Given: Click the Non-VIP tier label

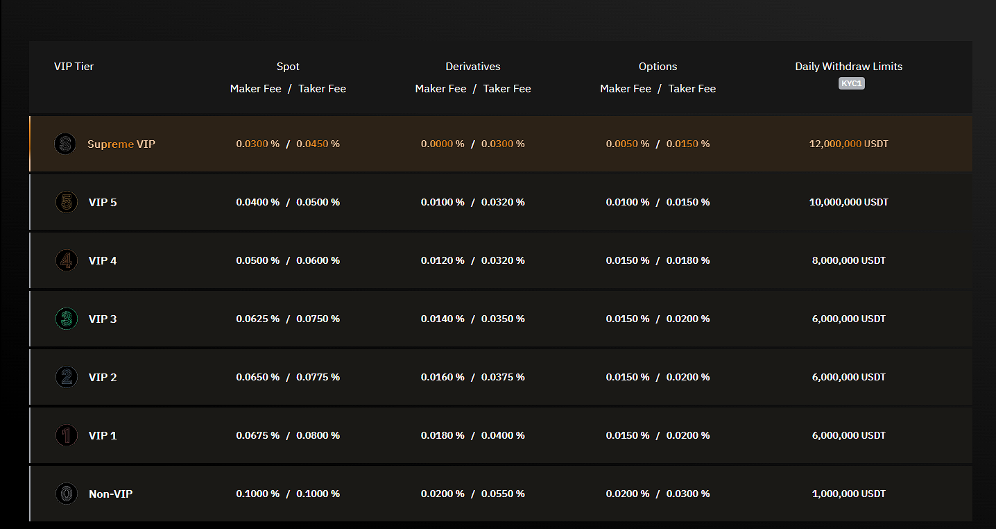Looking at the screenshot, I should pos(111,494).
